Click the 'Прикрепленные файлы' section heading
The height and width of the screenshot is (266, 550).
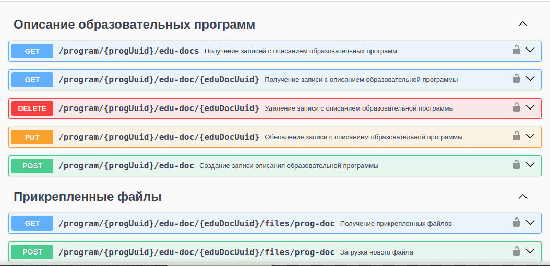tap(87, 197)
